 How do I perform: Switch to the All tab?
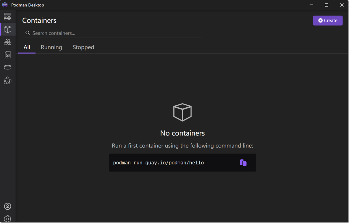point(27,47)
